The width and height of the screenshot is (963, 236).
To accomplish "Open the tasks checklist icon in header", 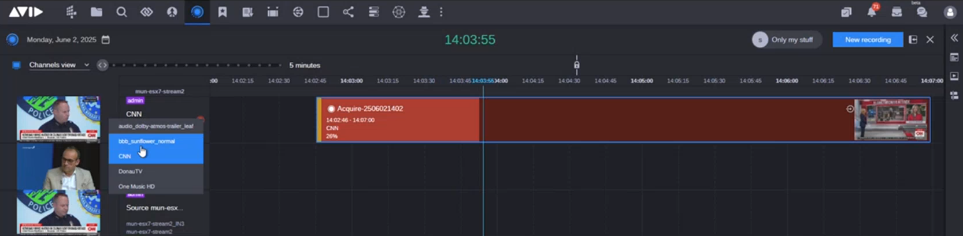I will point(846,12).
